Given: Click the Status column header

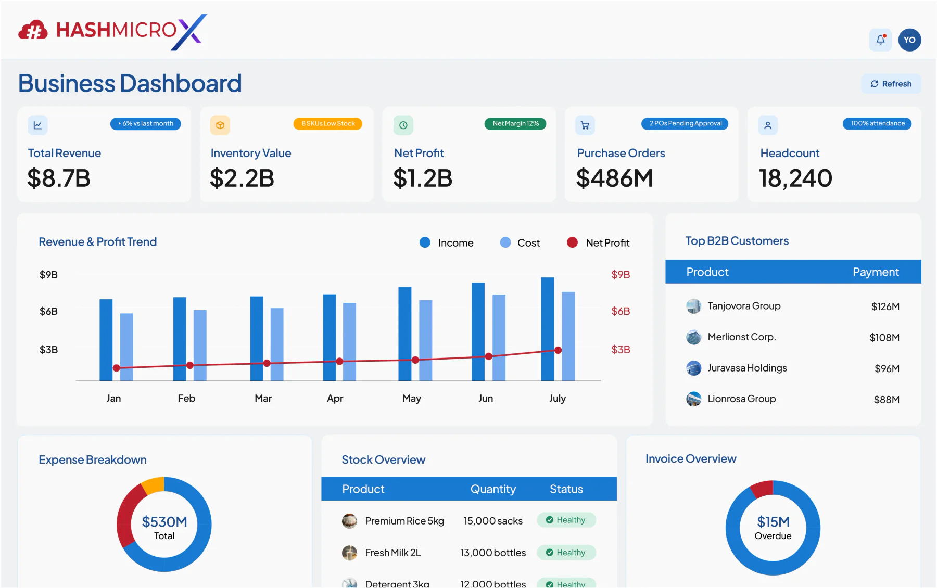Looking at the screenshot, I should coord(566,489).
